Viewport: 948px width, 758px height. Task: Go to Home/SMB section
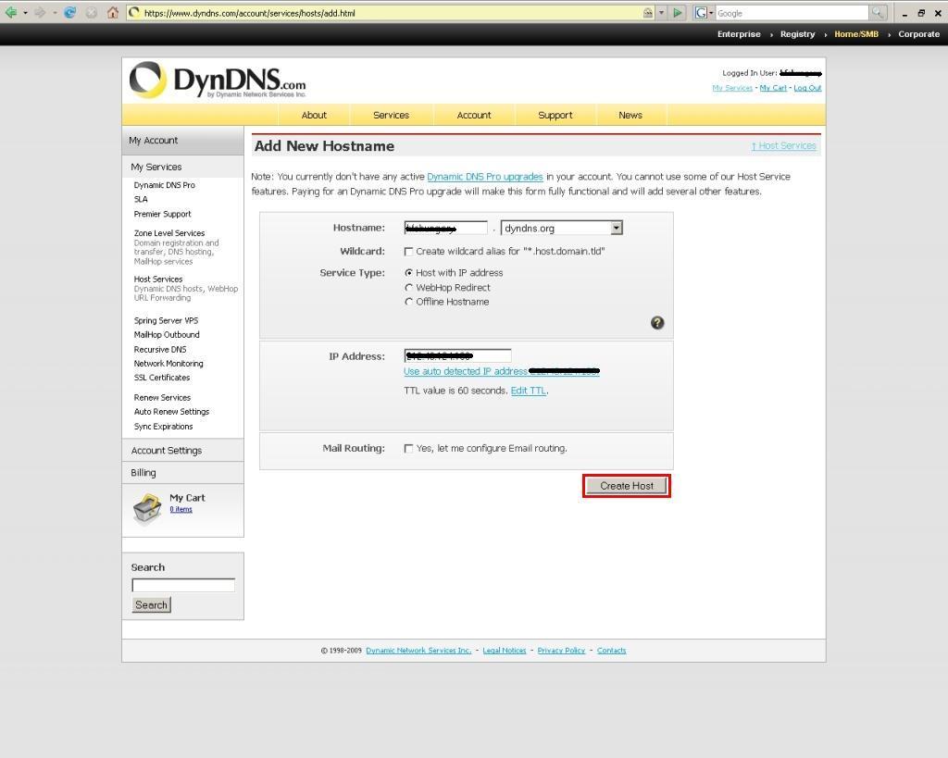[856, 34]
